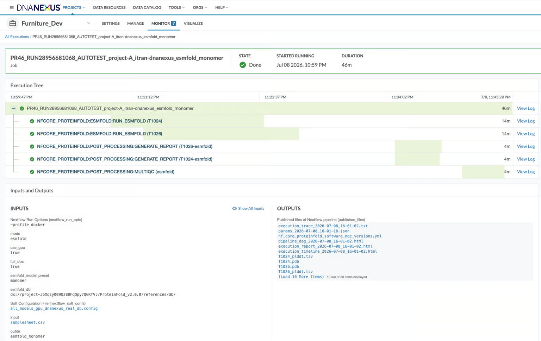Click status icon of RUN_ESMFOLD (T1024) row
The height and width of the screenshot is (341, 541).
coord(32,121)
